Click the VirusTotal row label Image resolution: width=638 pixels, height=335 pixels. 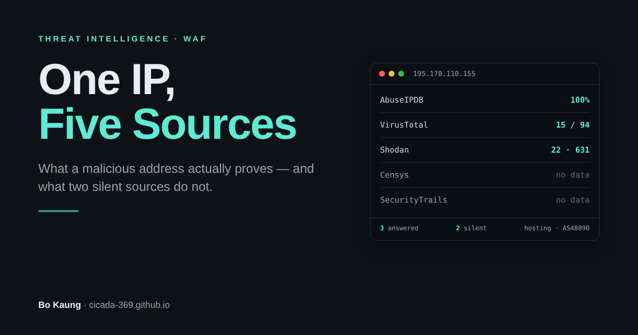click(x=404, y=125)
